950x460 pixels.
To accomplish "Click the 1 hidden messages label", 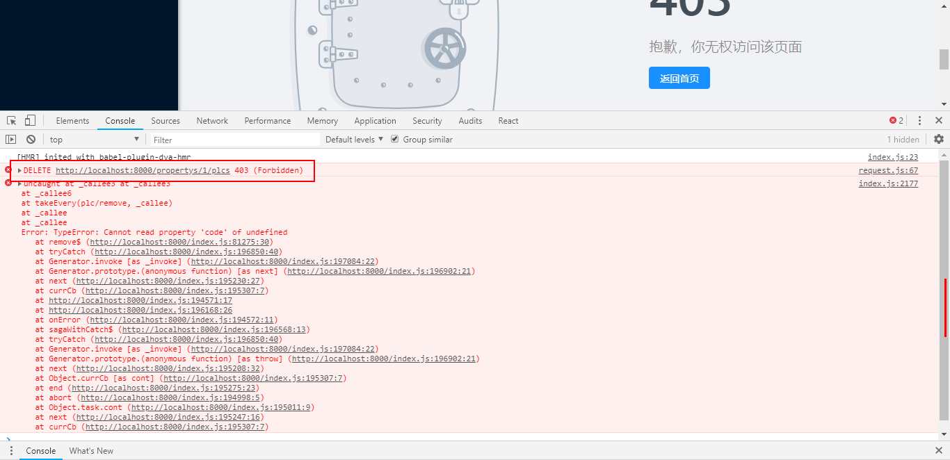I will tap(903, 139).
